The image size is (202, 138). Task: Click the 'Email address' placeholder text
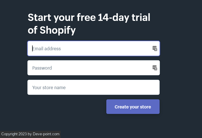(x=47, y=49)
